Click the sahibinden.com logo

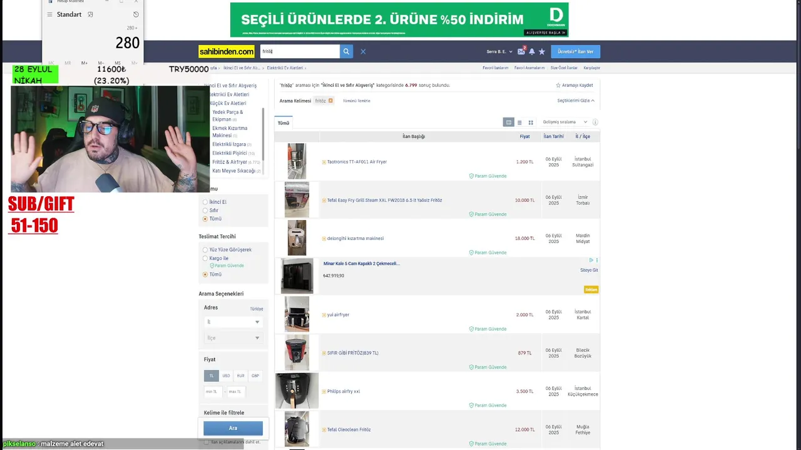point(227,52)
